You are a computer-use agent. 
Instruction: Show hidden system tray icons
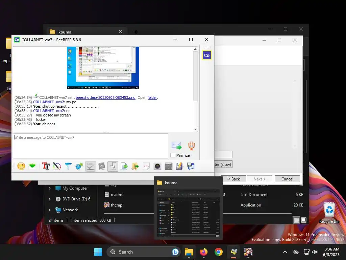pos(285,252)
